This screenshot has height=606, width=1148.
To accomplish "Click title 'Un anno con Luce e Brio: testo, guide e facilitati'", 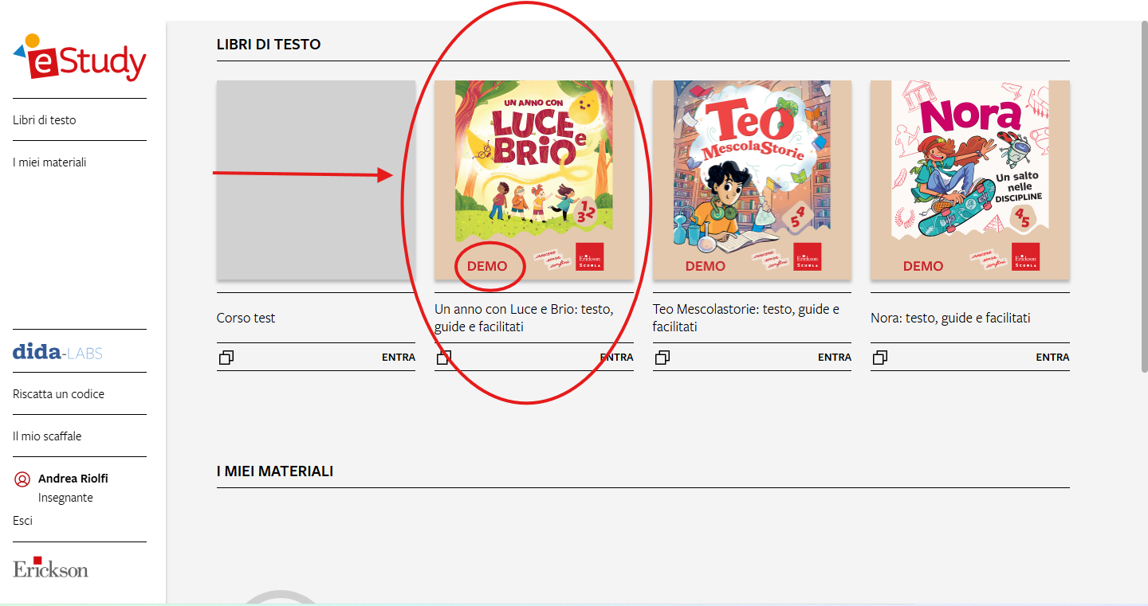I will click(524, 318).
